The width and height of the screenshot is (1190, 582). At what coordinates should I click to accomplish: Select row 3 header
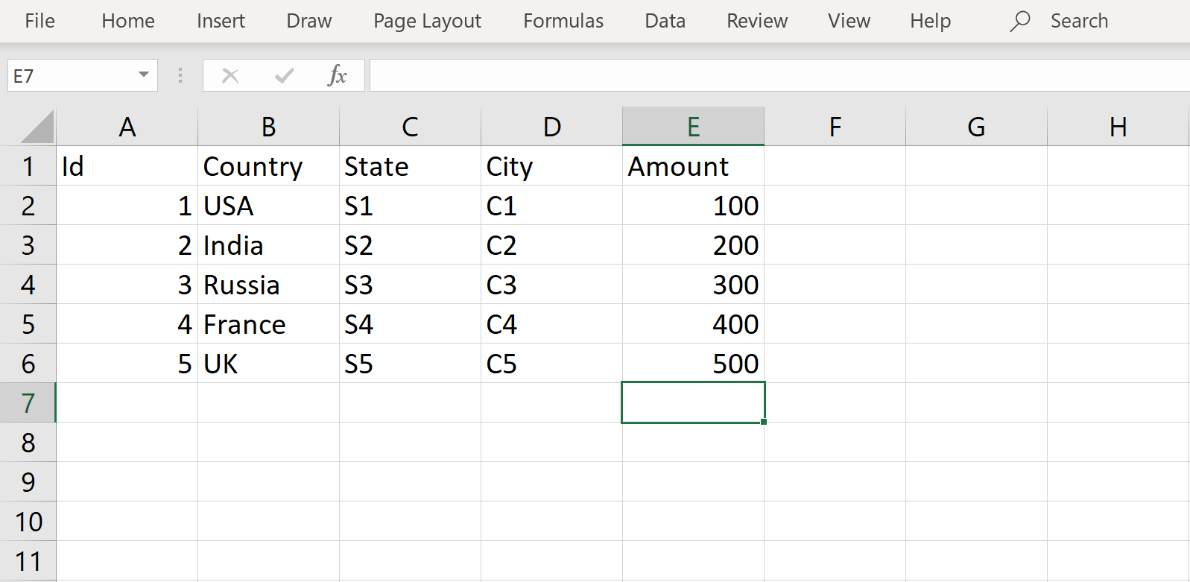pyautogui.click(x=28, y=245)
